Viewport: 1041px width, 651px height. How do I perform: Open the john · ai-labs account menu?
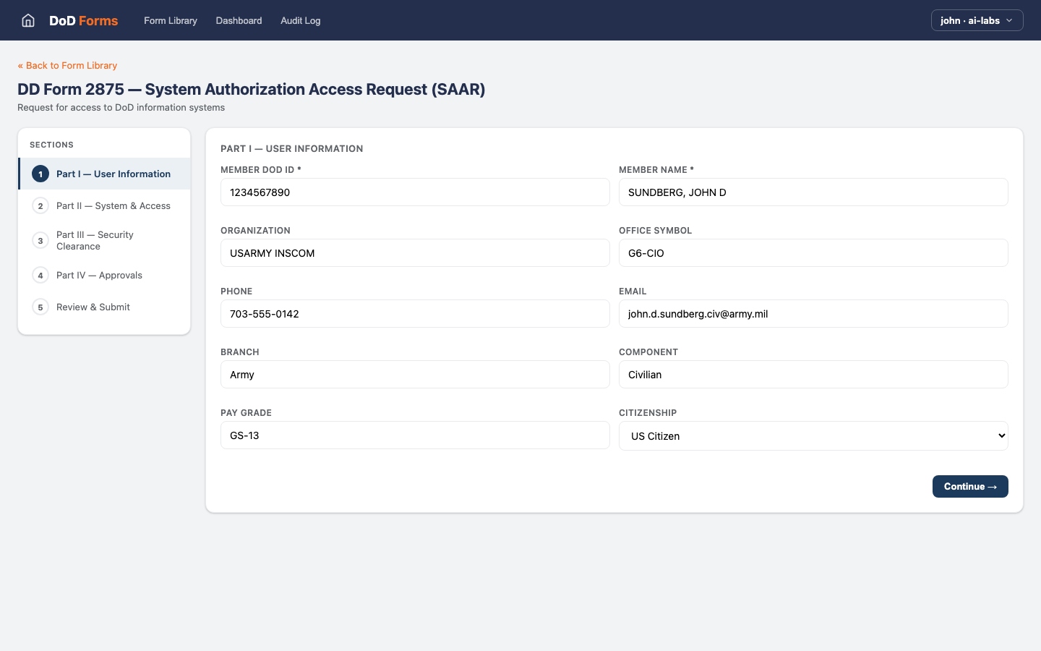tap(977, 20)
